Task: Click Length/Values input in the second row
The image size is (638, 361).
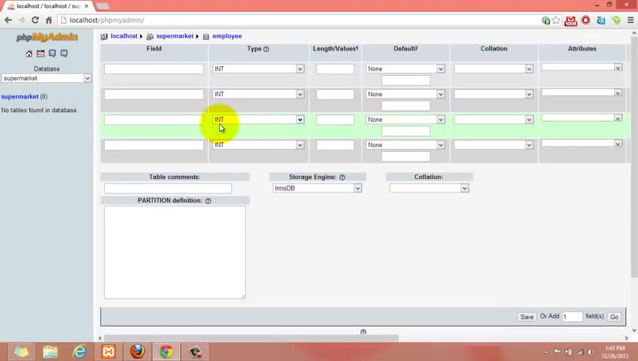Action: click(x=336, y=94)
